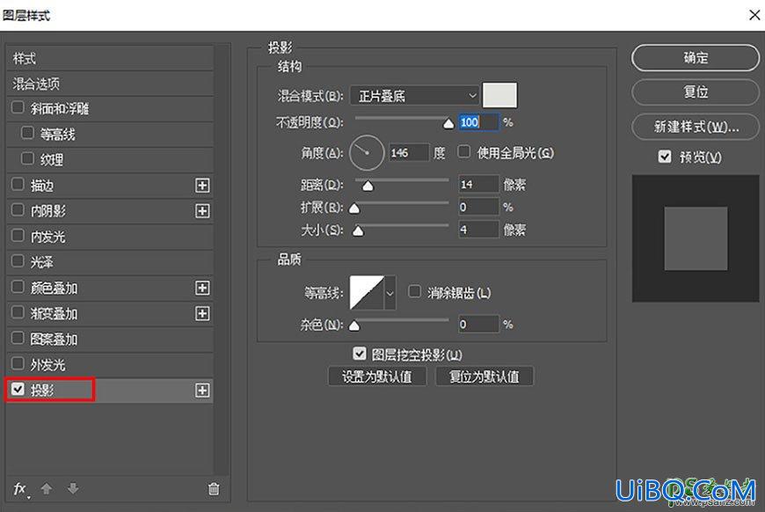Enable 等高线 sub-option checkbox
Image resolution: width=765 pixels, height=512 pixels.
click(27, 133)
